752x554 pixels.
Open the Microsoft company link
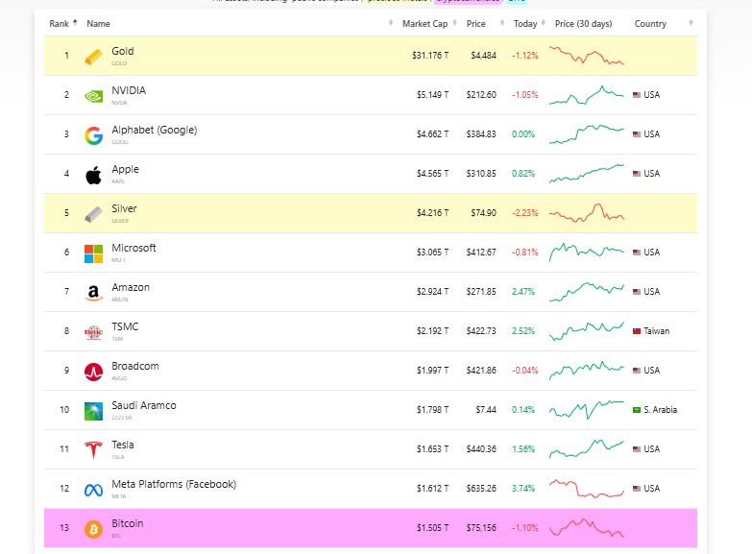click(x=133, y=248)
